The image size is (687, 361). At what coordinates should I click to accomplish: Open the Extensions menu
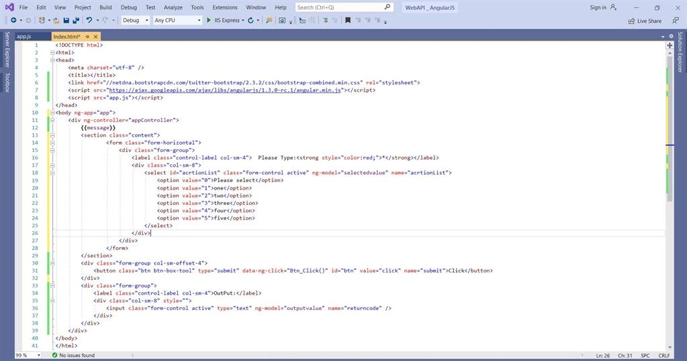(x=225, y=7)
